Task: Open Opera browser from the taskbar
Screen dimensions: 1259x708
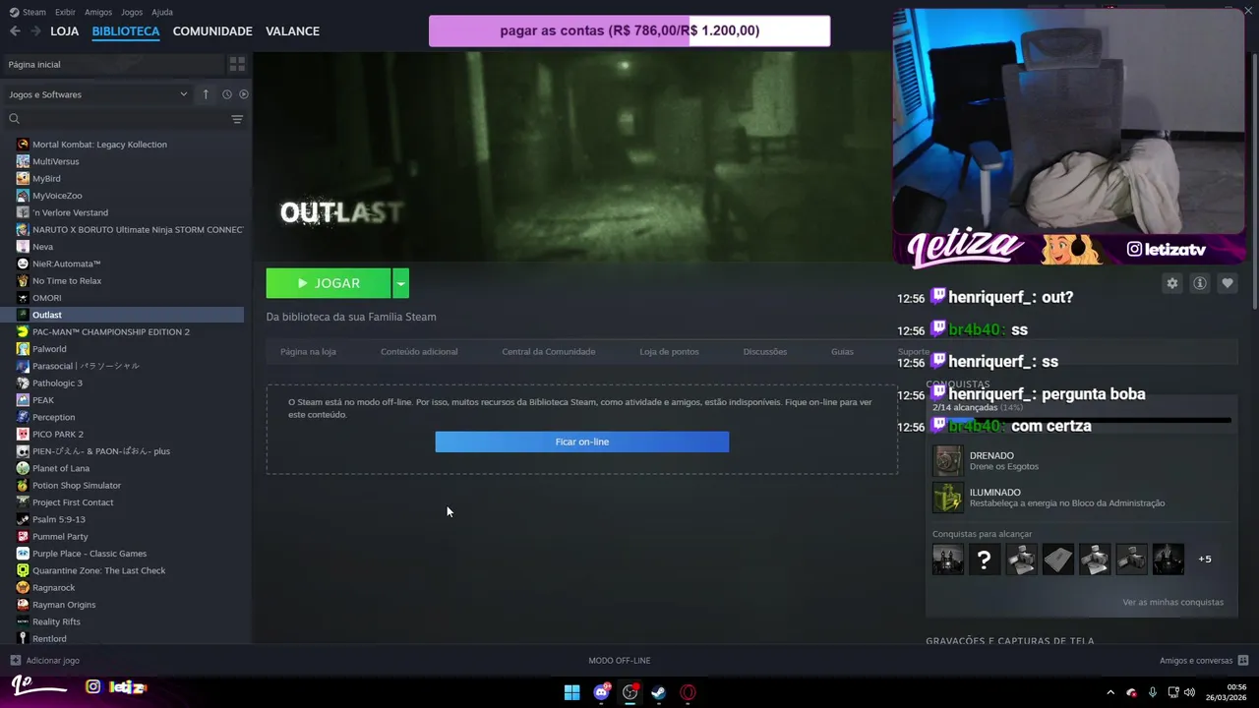Action: tap(689, 692)
